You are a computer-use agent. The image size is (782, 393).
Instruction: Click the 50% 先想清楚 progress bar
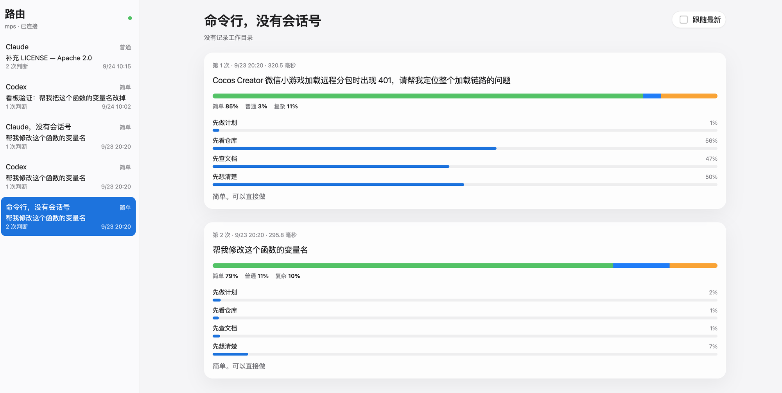pos(465,185)
